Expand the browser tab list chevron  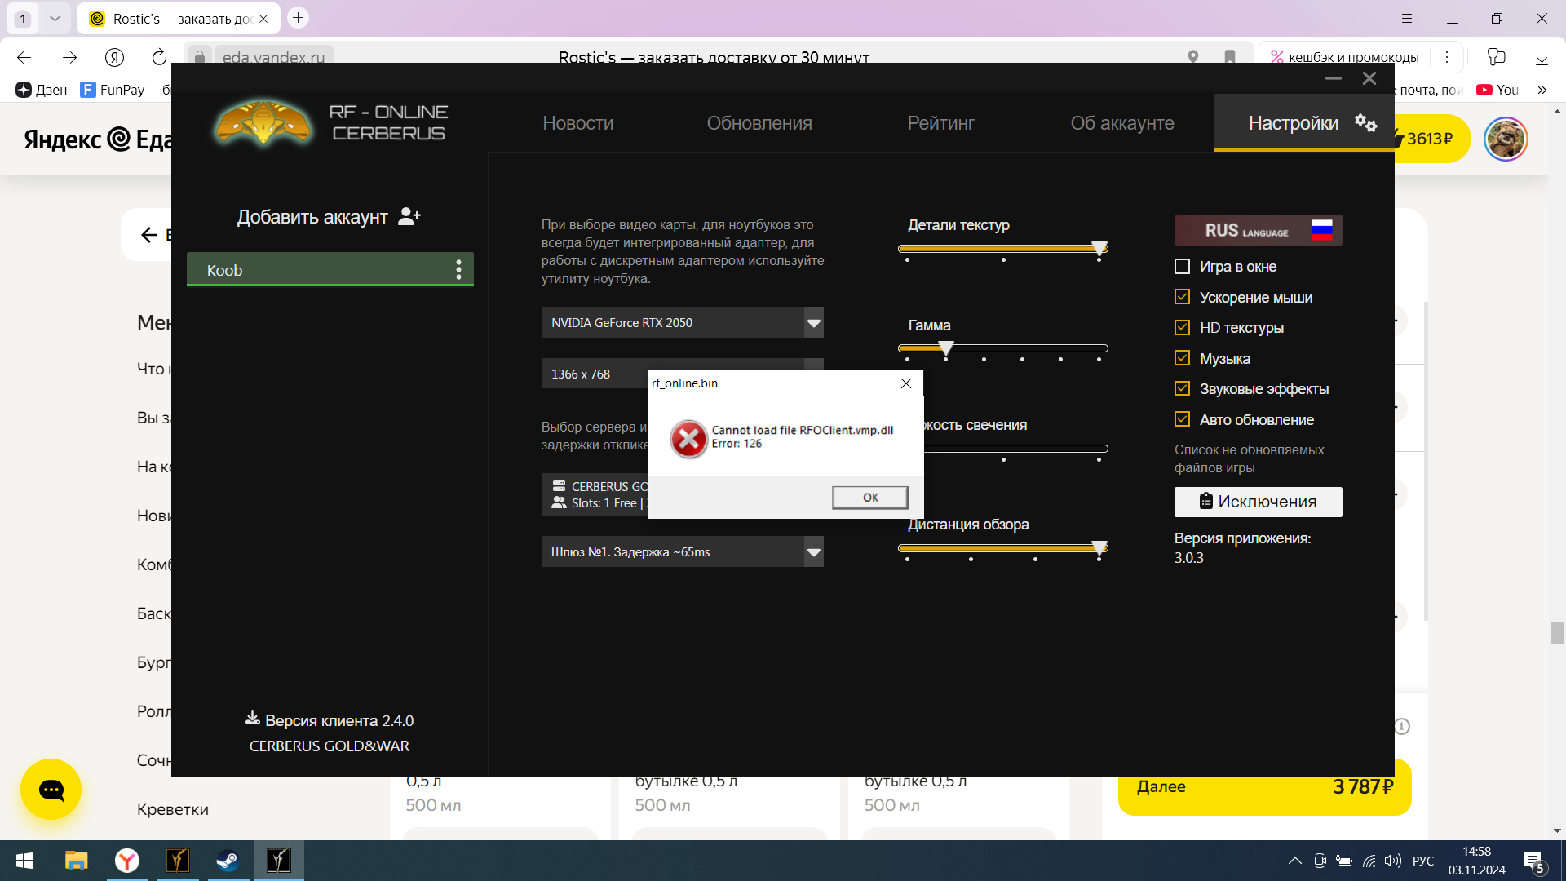click(55, 19)
